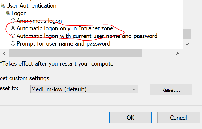
Task: Click the horizontal scrollbar right arrow
Action: pyautogui.click(x=177, y=53)
